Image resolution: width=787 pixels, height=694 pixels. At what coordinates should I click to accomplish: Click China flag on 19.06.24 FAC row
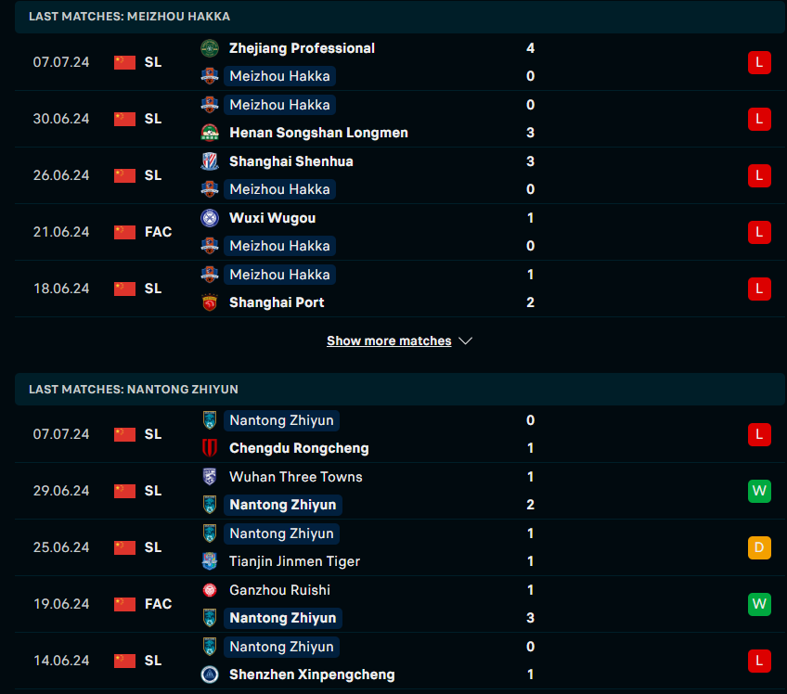tap(124, 605)
